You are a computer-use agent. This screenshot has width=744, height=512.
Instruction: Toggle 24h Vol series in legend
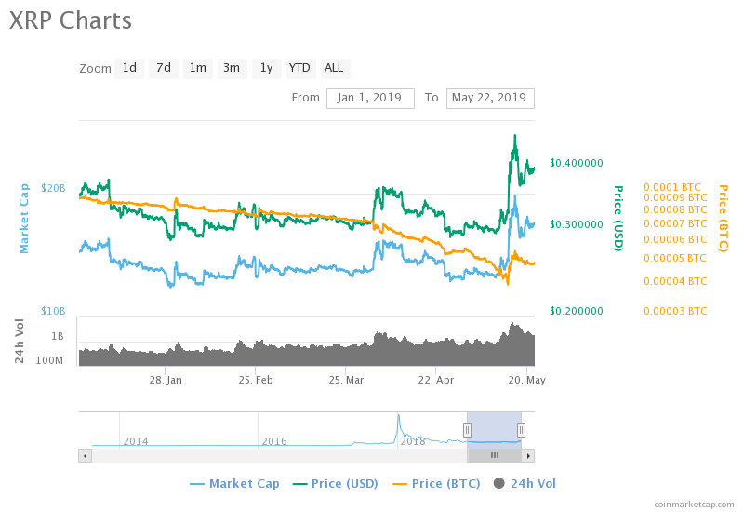pos(525,483)
